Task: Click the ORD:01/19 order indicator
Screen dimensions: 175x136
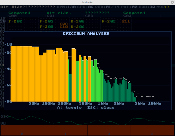Action: point(107,7)
